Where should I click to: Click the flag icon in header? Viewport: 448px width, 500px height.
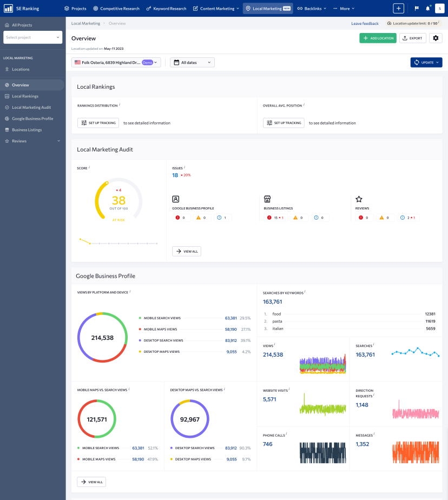click(x=416, y=9)
